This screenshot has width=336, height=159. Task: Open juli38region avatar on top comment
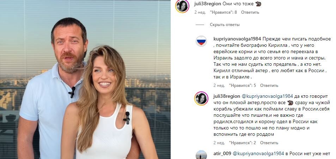(182, 6)
